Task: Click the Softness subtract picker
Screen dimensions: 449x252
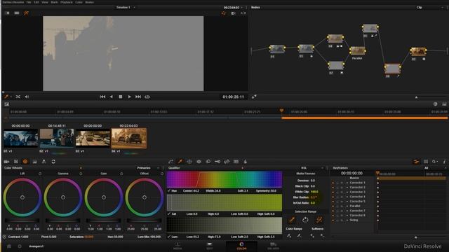Action: [322, 236]
